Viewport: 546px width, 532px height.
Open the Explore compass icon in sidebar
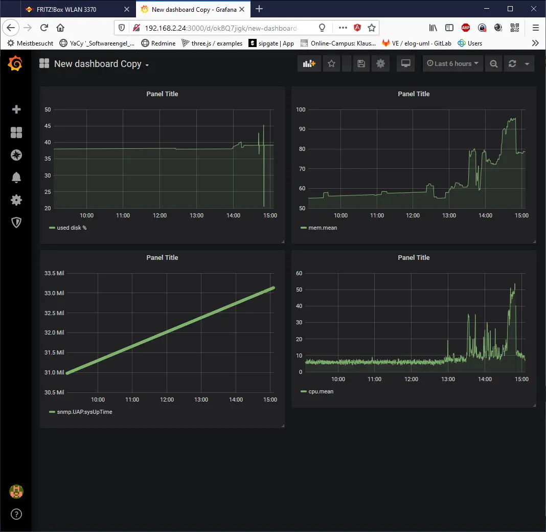[x=16, y=154]
